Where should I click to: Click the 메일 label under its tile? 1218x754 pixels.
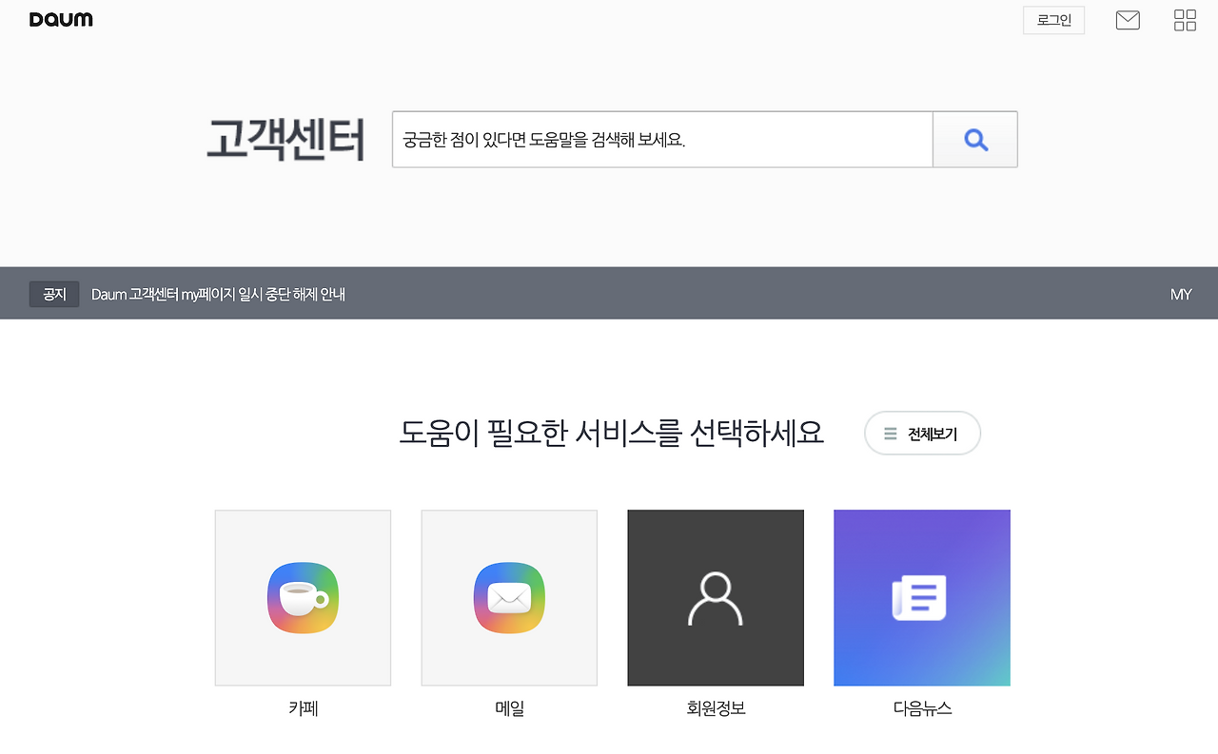(x=509, y=707)
